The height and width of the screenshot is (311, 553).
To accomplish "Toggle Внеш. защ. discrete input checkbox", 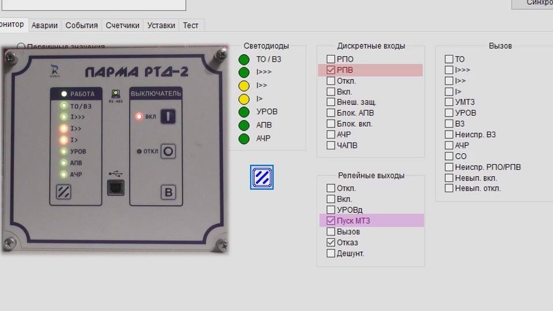I will 331,102.
